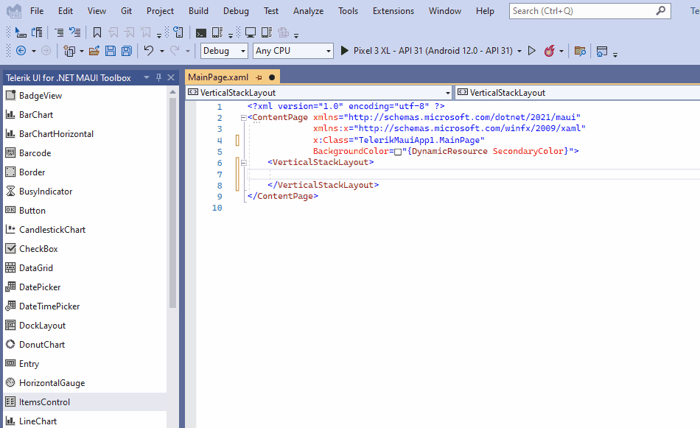Run the app without debugging
The width and height of the screenshot is (700, 428).
pos(533,51)
